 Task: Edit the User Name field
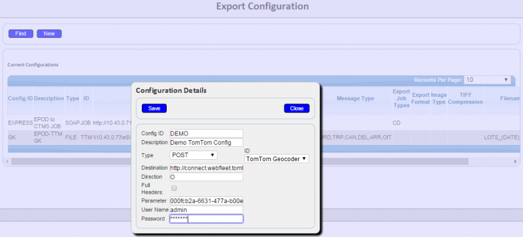206,210
